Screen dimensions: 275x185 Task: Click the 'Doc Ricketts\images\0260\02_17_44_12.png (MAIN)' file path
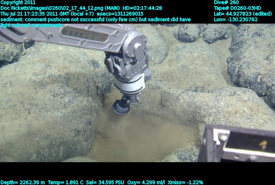60,8
